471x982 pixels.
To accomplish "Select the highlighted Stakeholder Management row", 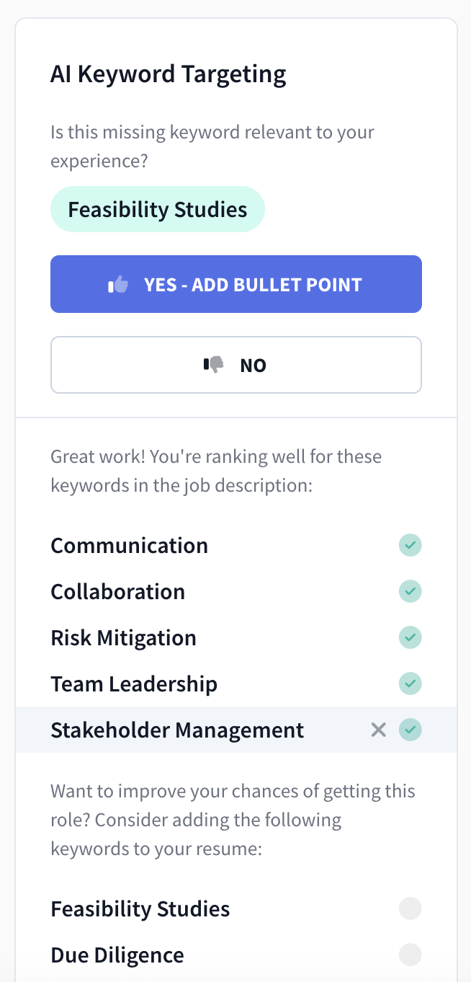I will [177, 730].
